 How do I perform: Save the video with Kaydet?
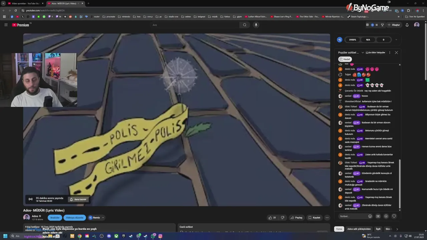(314, 218)
